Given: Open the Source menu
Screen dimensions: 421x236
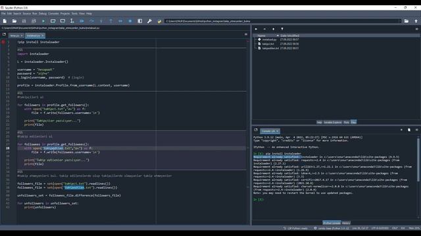Looking at the screenshot, I should coord(26,13).
